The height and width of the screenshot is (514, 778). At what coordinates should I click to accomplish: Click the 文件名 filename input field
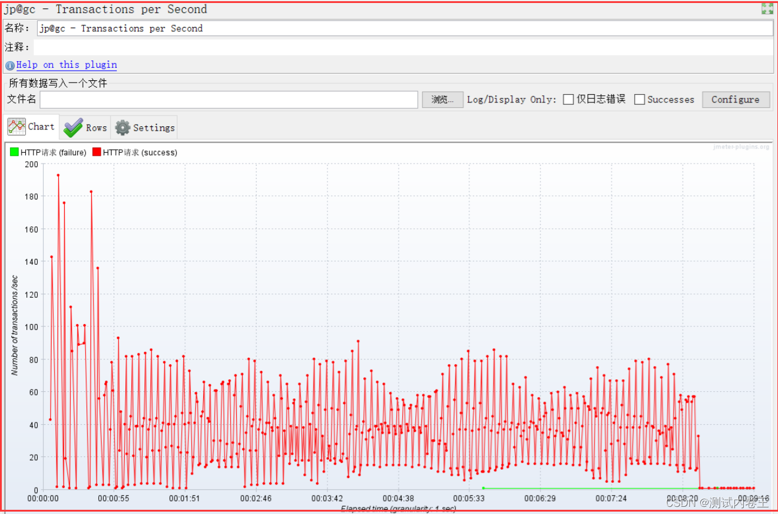click(229, 99)
